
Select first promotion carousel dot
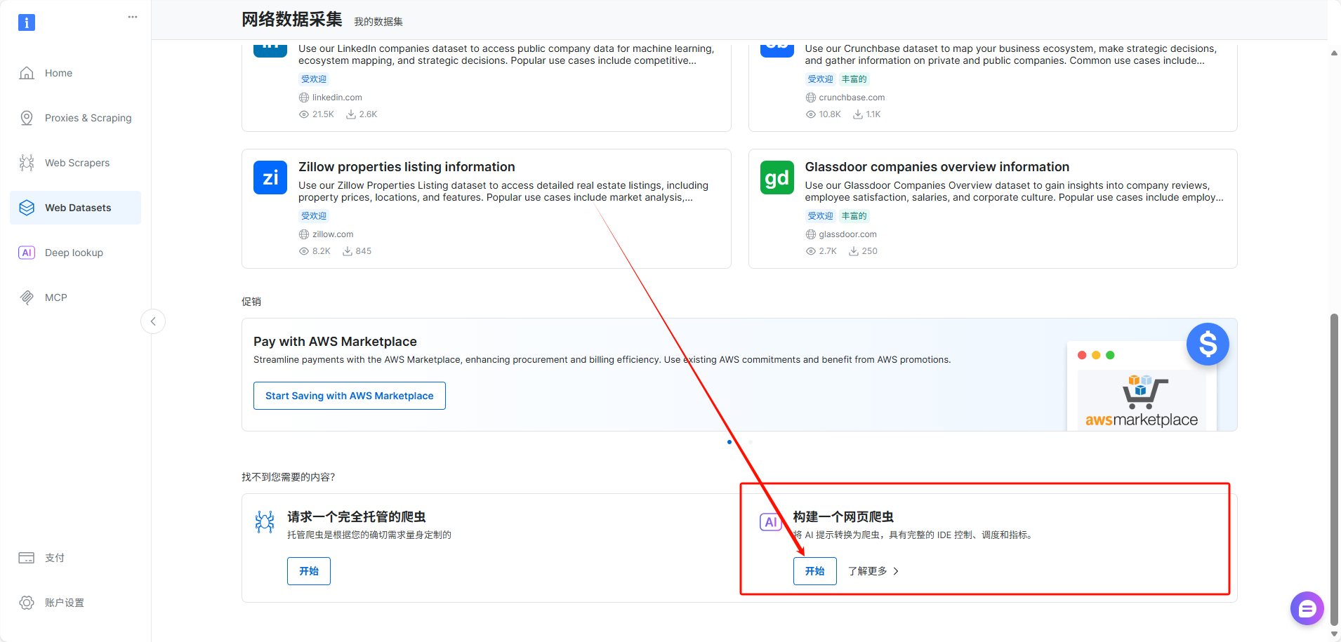tap(729, 442)
